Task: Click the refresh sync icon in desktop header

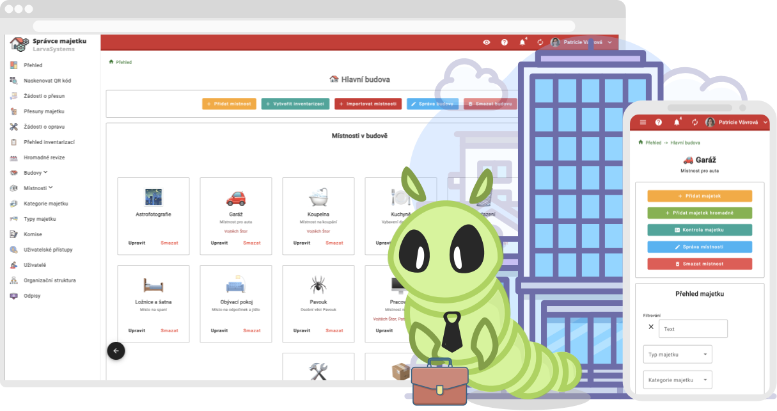Action: [540, 42]
